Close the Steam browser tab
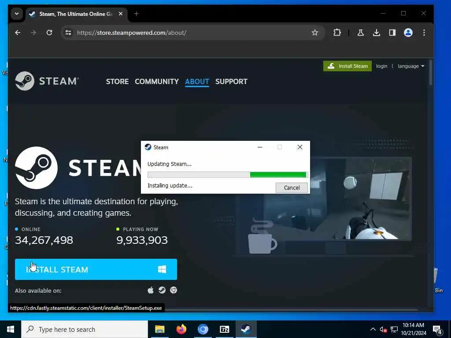Viewport: 451px width, 338px height. tap(121, 14)
